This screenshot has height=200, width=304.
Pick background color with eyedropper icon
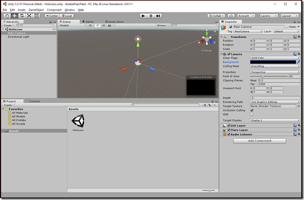tap(298, 62)
